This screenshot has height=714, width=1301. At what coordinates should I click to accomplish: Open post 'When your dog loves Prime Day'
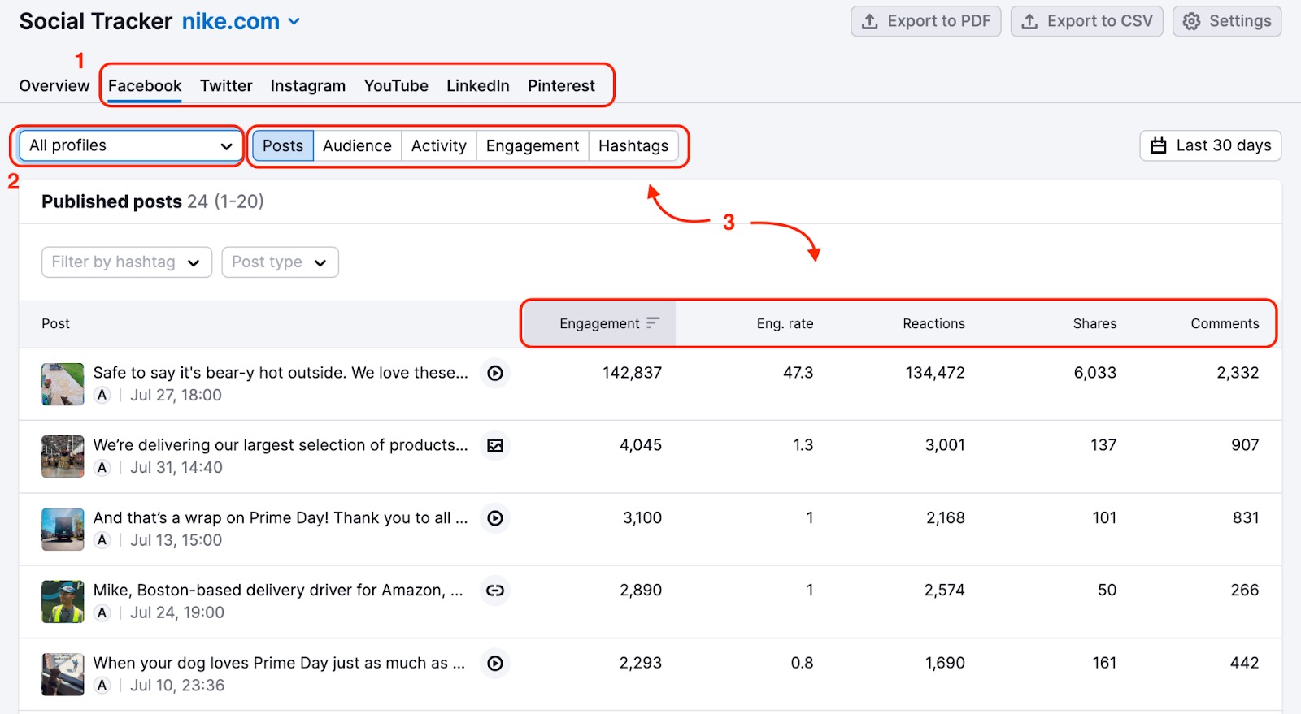click(279, 664)
